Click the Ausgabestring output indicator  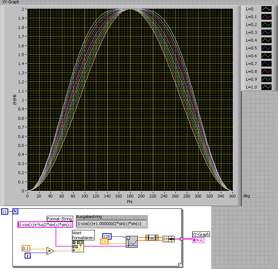111,224
